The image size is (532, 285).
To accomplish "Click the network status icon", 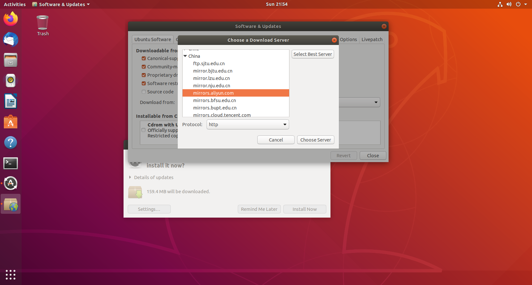I will pos(500,4).
